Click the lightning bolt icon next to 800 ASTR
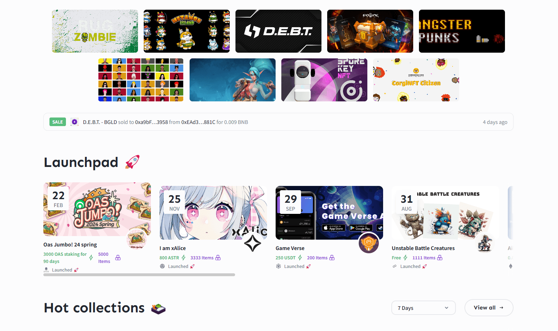558x331 pixels. [183, 258]
